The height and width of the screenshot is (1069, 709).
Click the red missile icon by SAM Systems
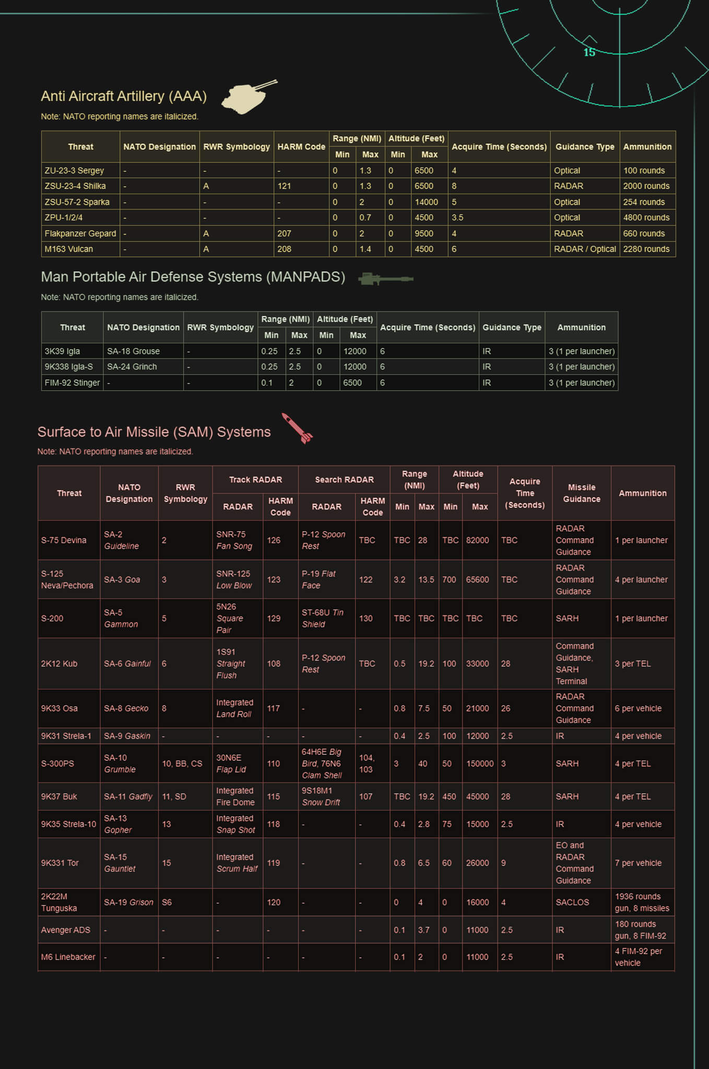click(x=297, y=429)
